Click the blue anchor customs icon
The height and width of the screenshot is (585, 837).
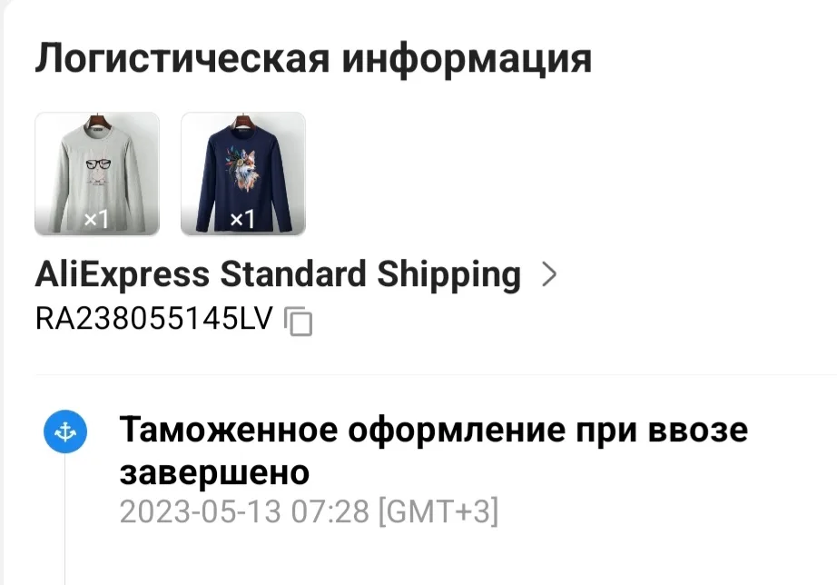pyautogui.click(x=65, y=431)
